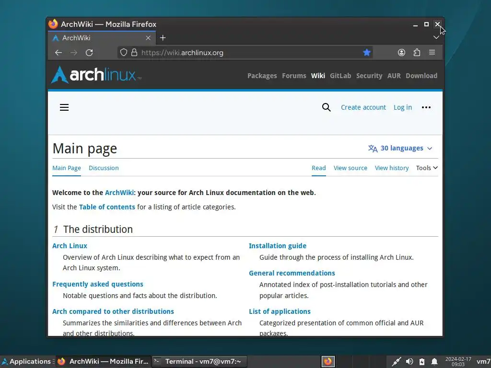Open the Packages navigation link
The height and width of the screenshot is (368, 491).
tap(262, 76)
